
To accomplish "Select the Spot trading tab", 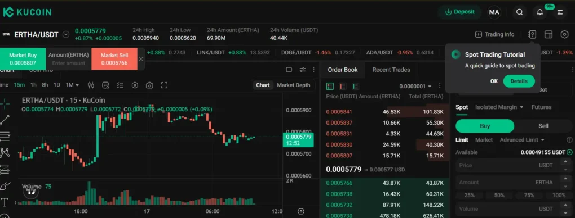I will coord(462,107).
